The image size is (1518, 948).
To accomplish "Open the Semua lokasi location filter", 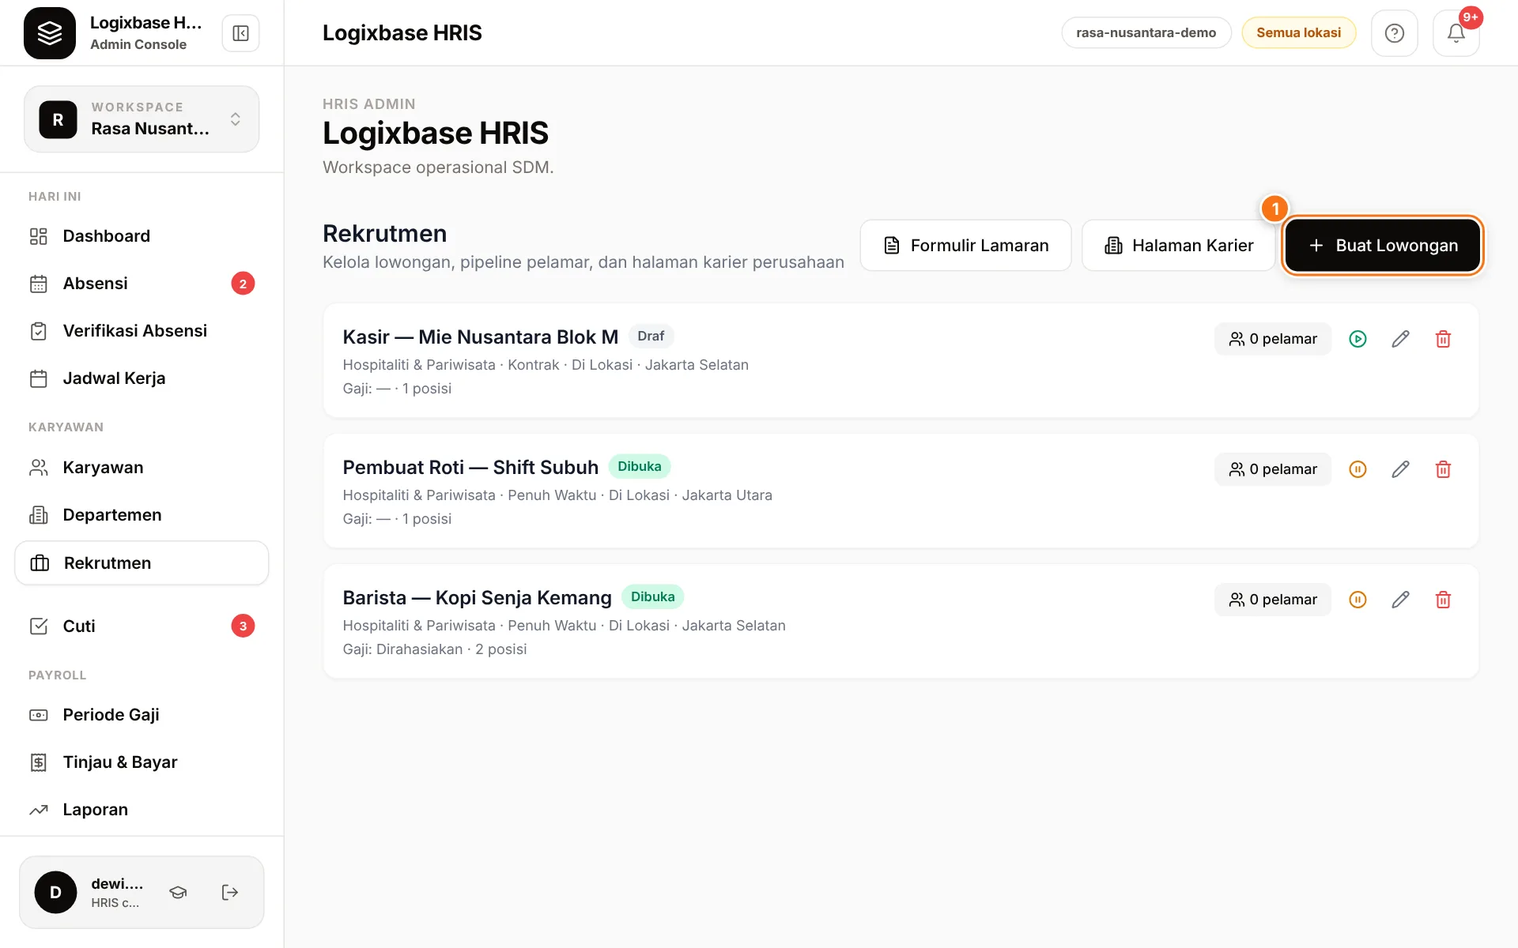I will (x=1298, y=33).
